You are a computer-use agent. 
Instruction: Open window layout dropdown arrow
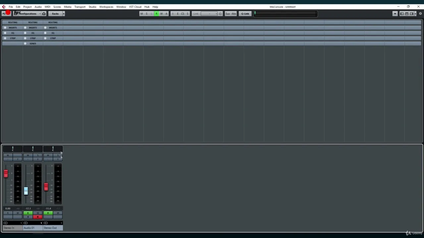pos(416,14)
